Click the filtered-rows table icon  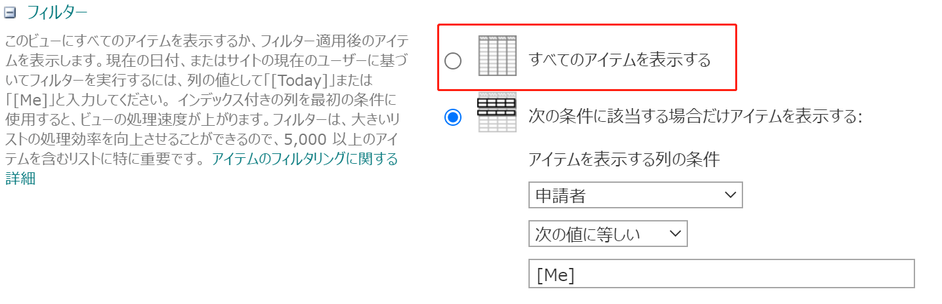click(x=497, y=113)
